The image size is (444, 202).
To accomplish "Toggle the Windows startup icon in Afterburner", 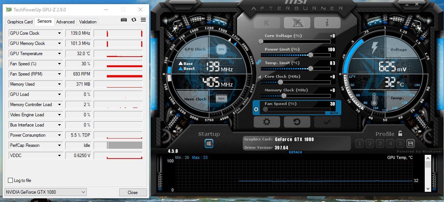I will [x=209, y=143].
